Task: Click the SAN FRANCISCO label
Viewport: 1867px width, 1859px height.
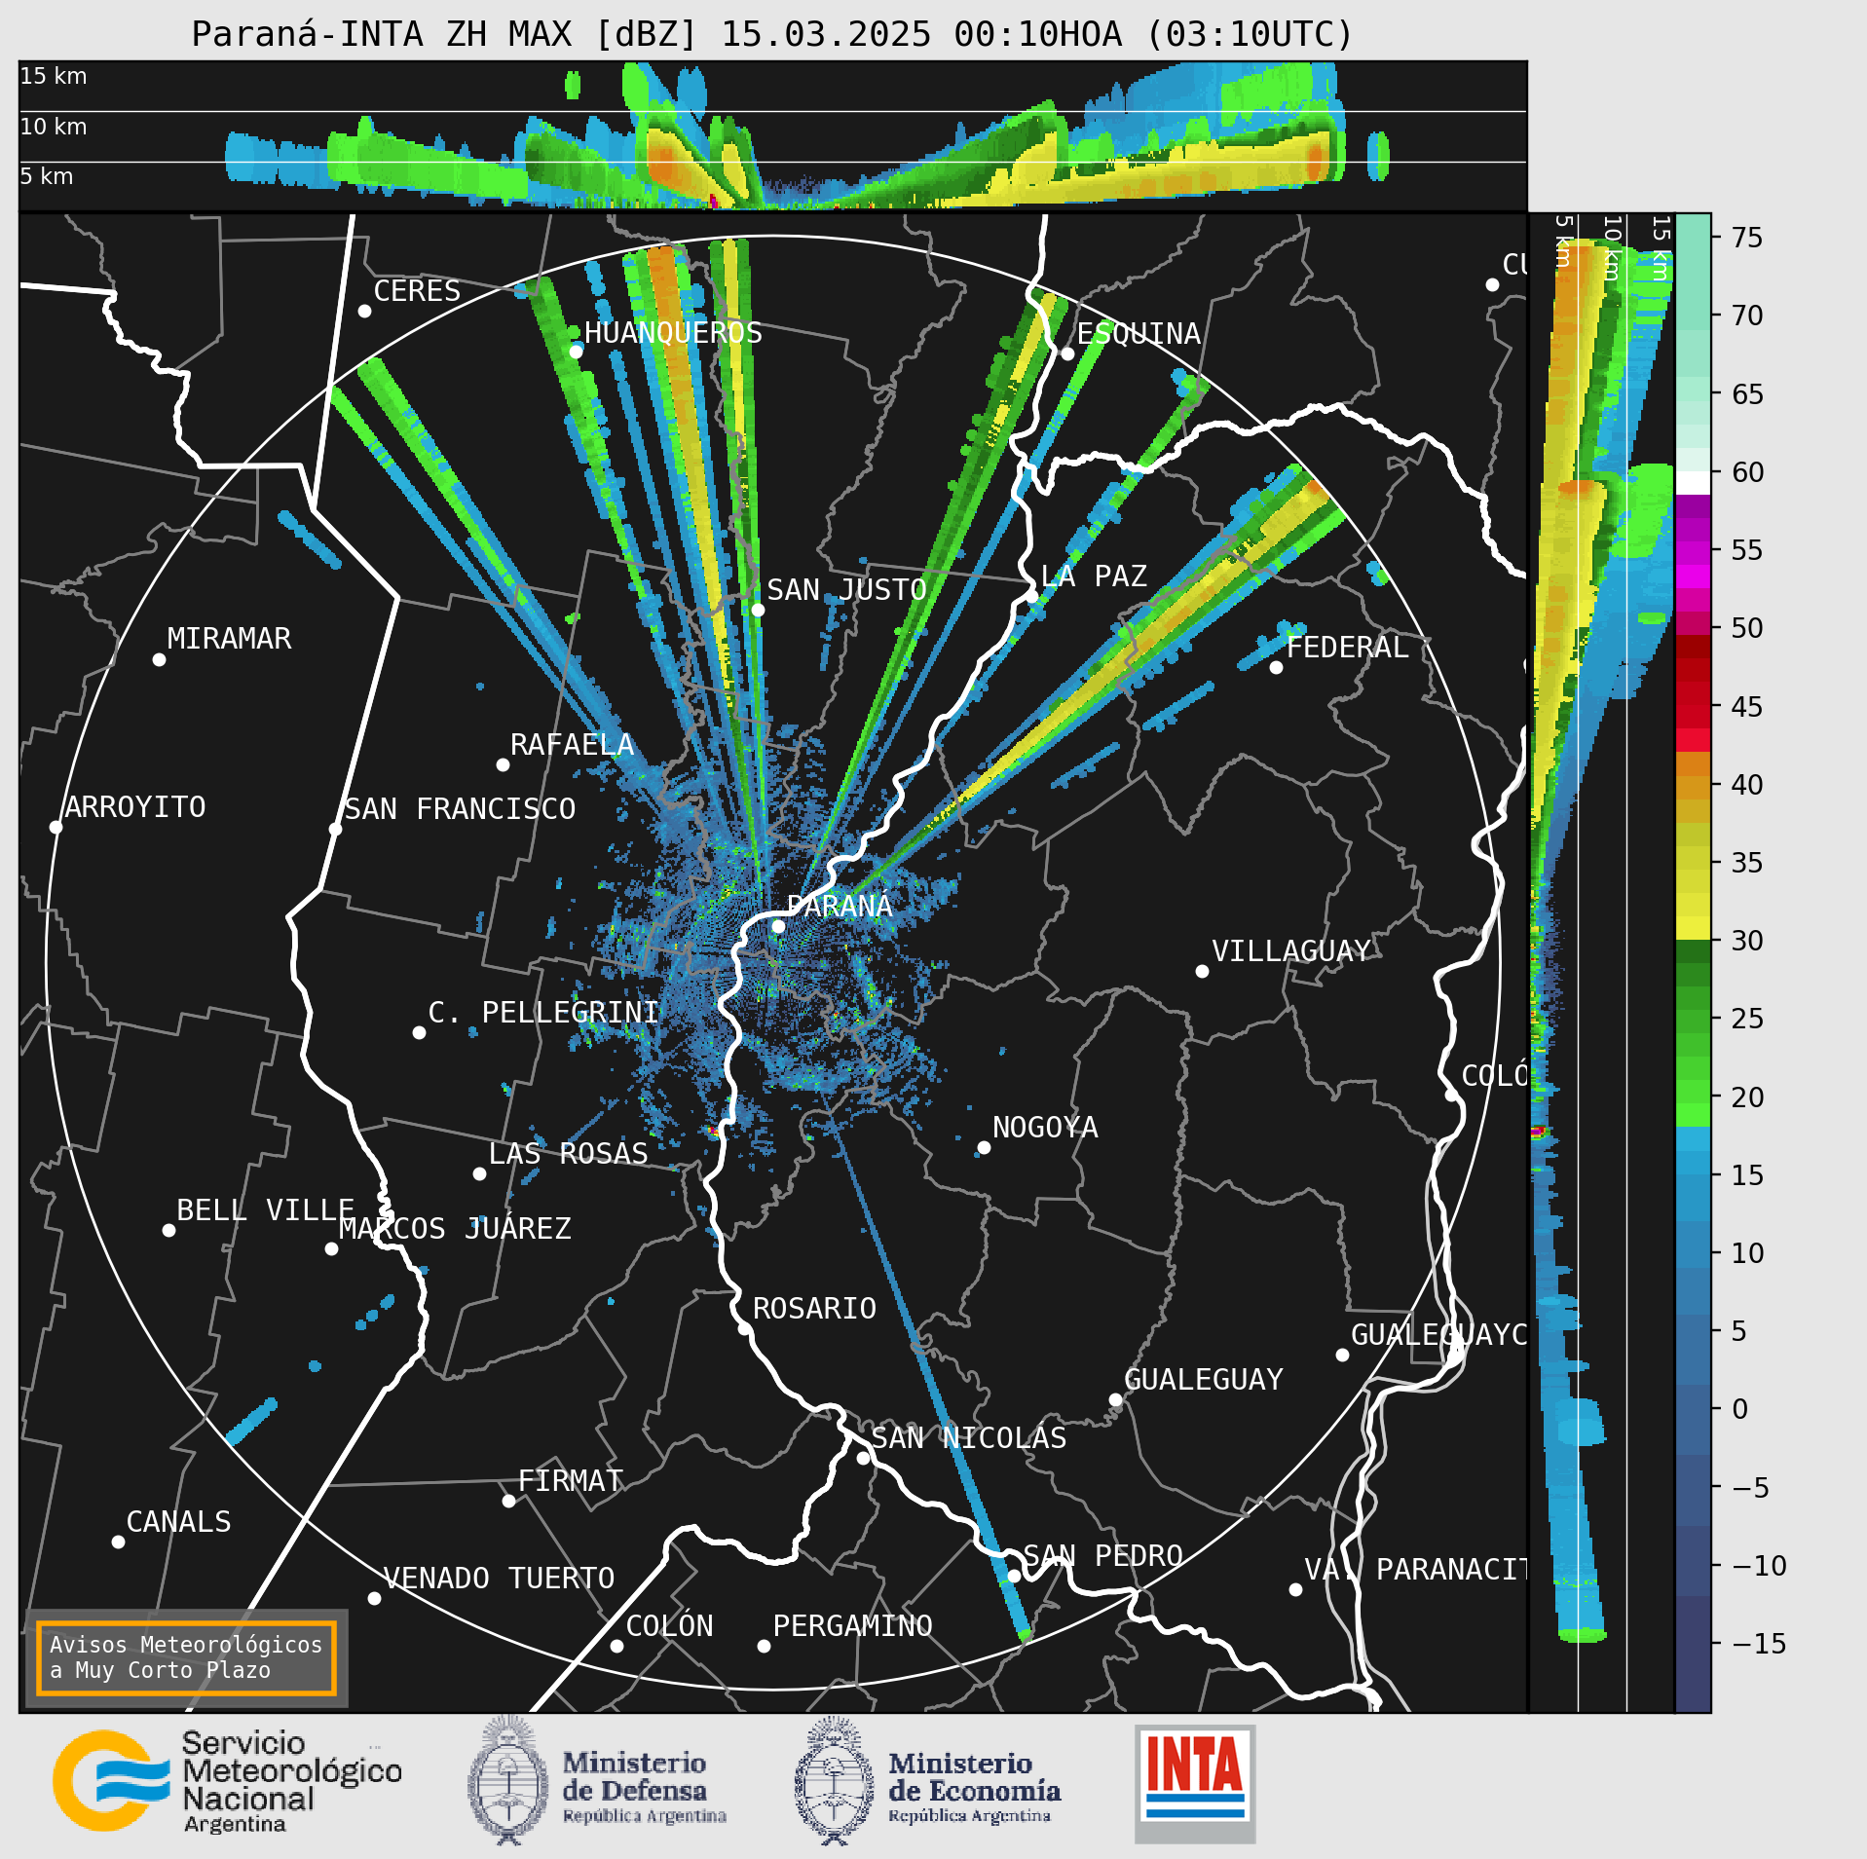Action: pyautogui.click(x=460, y=808)
